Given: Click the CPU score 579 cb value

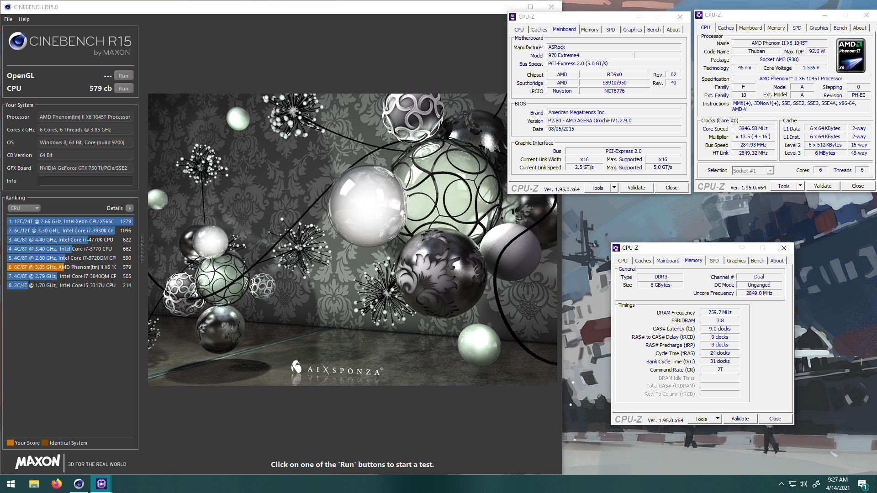Looking at the screenshot, I should (x=100, y=89).
